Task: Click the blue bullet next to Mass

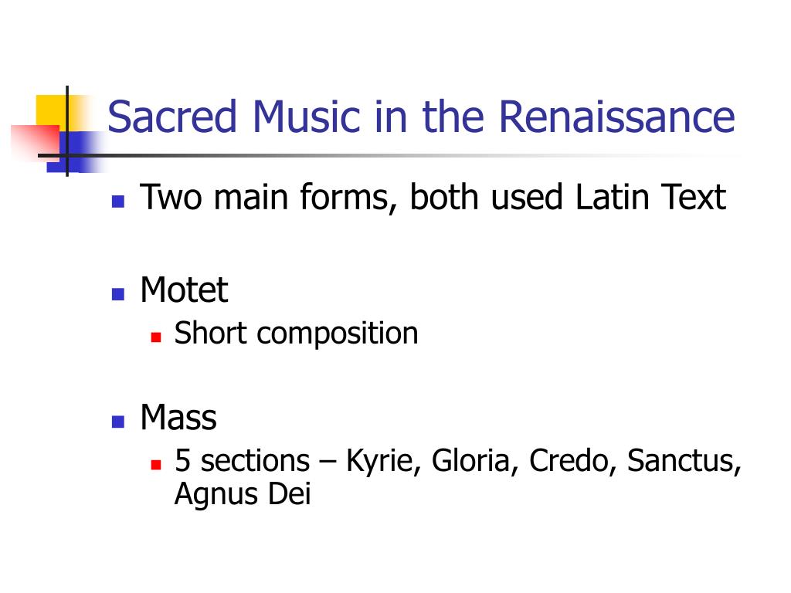Action: pyautogui.click(x=118, y=422)
